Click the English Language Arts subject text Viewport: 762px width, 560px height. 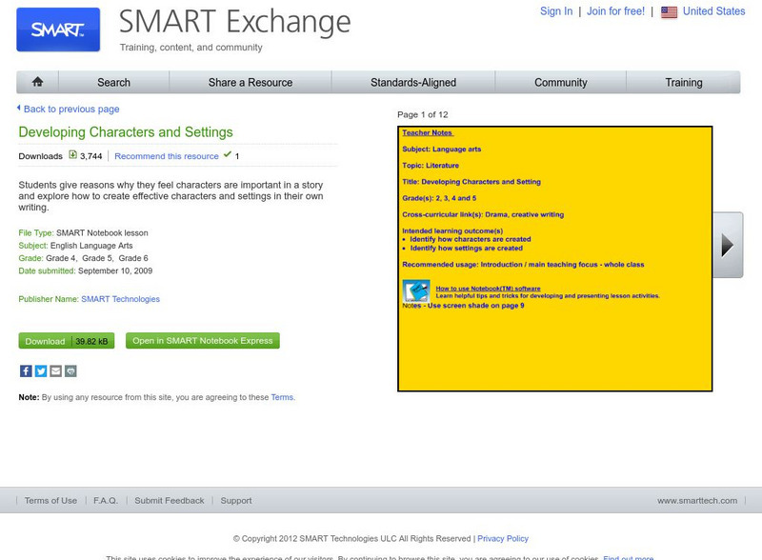click(x=91, y=246)
